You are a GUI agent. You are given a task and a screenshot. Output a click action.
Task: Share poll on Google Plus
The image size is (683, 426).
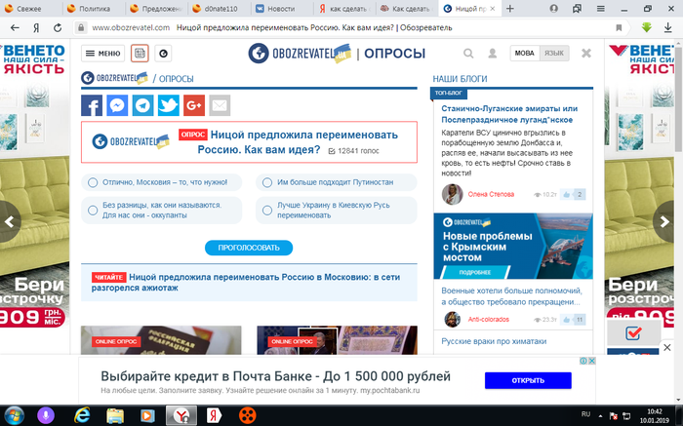coord(194,105)
